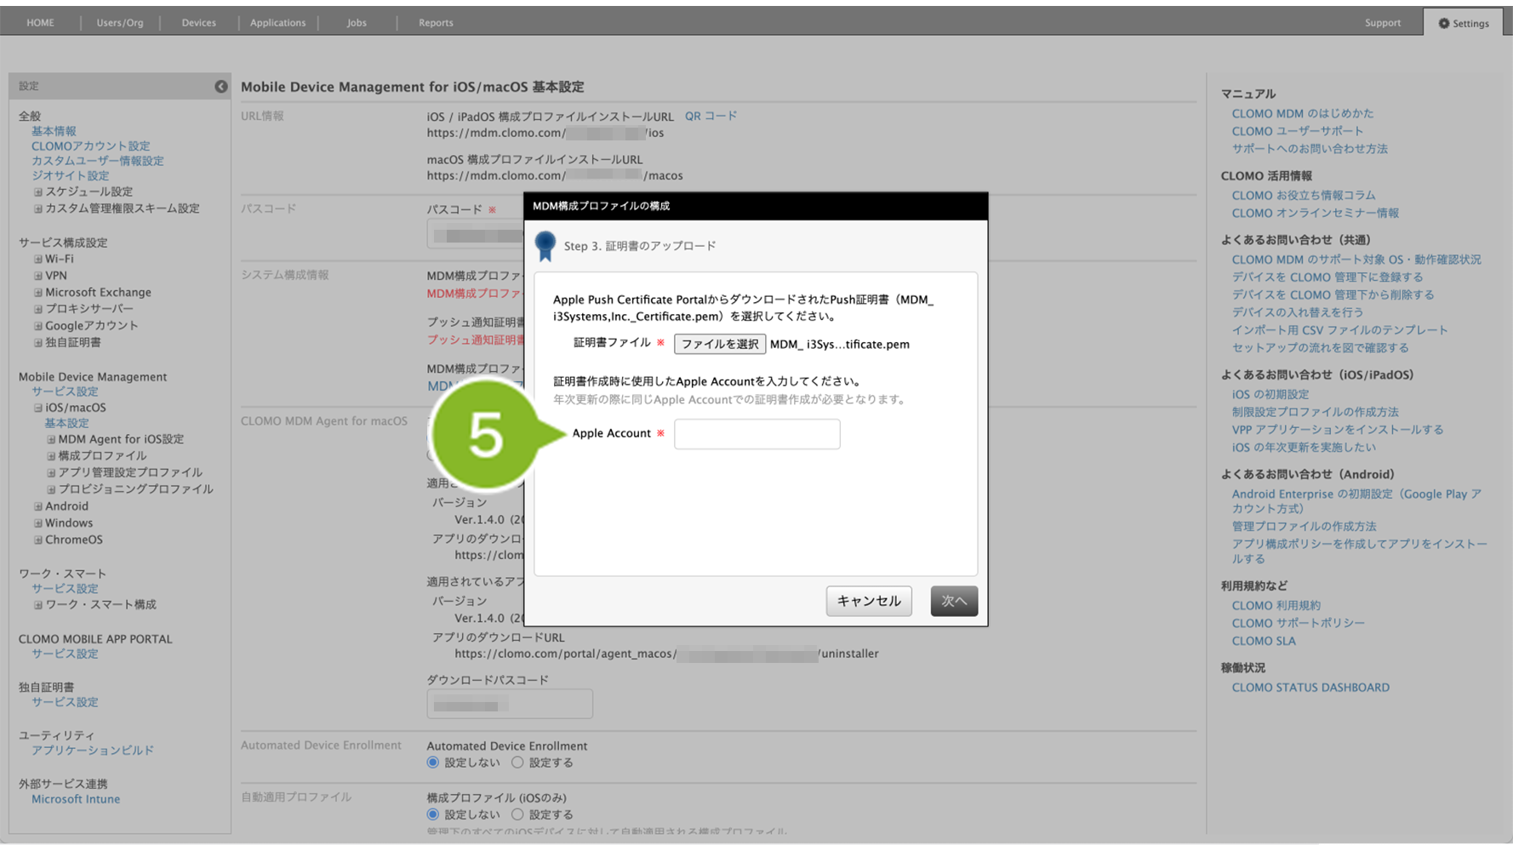Open the Support link
This screenshot has width=1513, height=851.
click(1383, 23)
